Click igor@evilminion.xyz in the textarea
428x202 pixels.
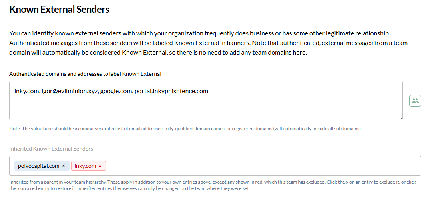70,91
